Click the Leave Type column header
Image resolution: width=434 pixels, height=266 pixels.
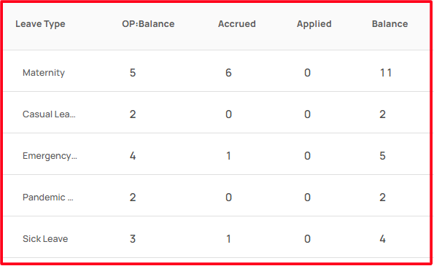[x=40, y=24]
